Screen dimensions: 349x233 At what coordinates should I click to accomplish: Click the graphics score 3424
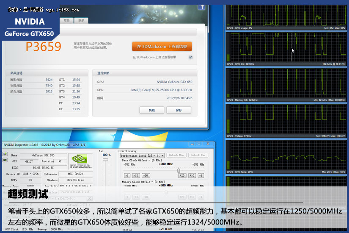(x=49, y=80)
